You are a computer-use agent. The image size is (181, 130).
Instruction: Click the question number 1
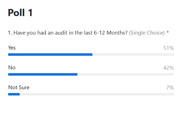tap(10, 33)
